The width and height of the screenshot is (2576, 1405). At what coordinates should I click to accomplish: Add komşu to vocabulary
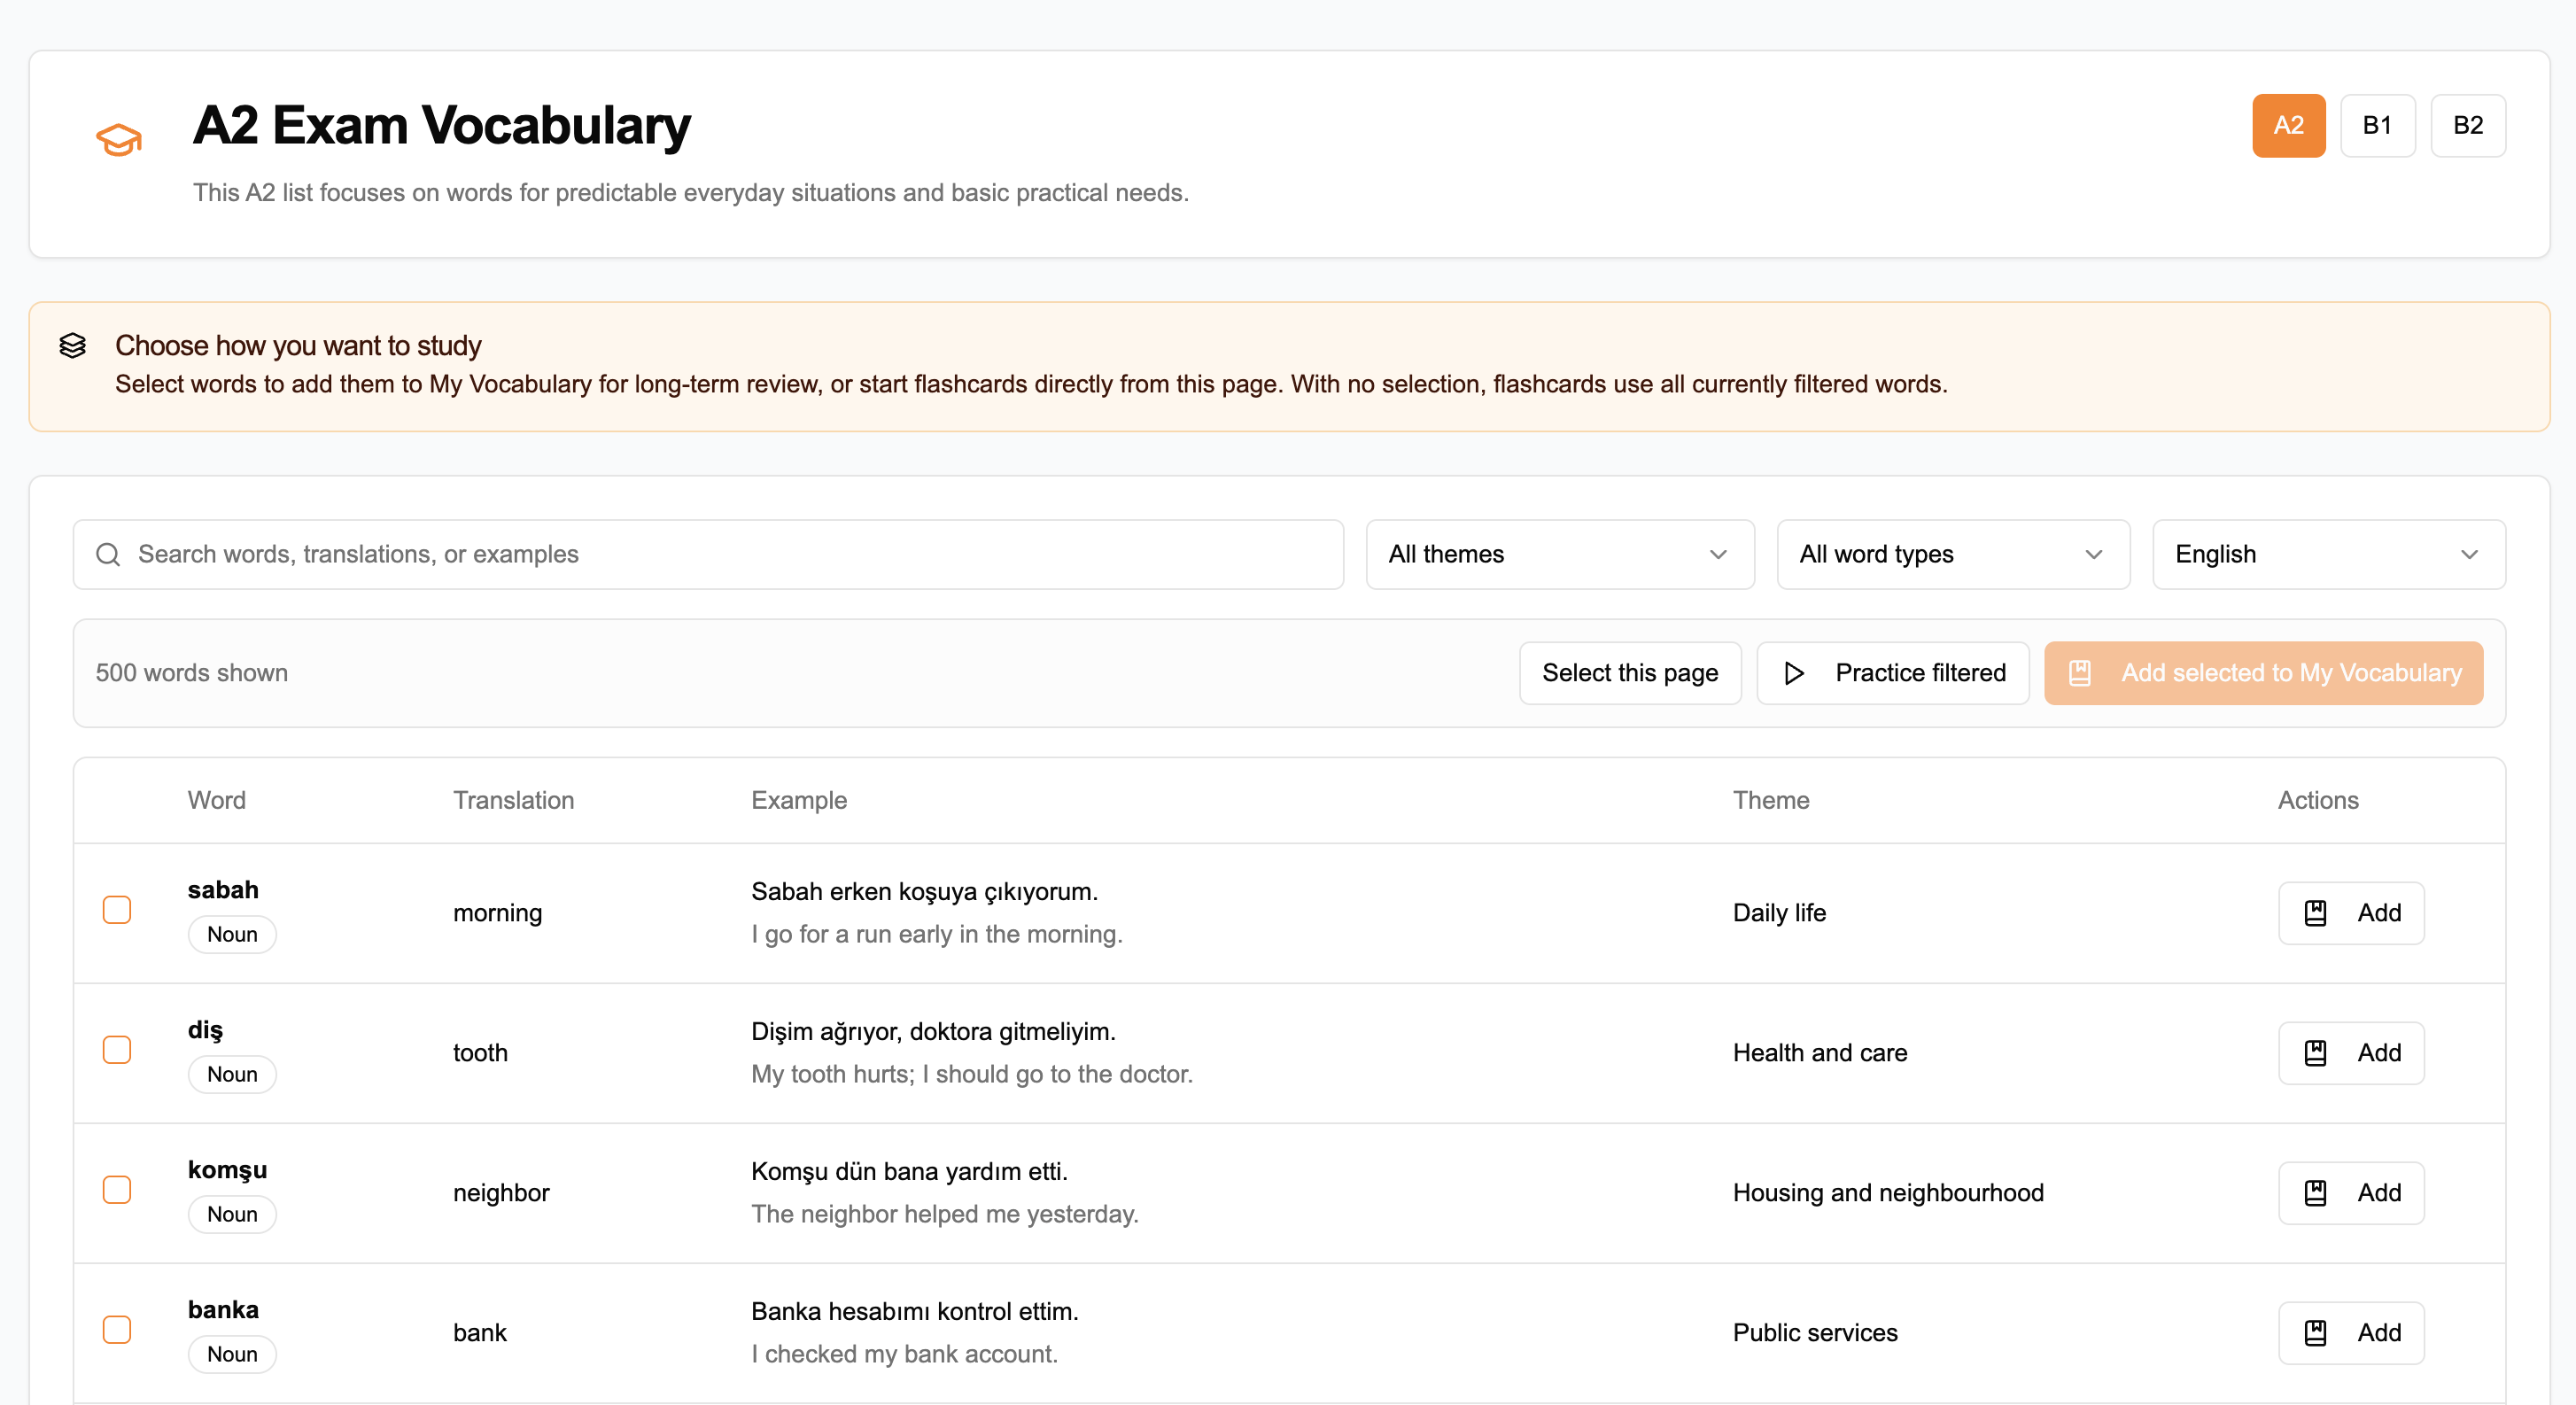click(2351, 1193)
